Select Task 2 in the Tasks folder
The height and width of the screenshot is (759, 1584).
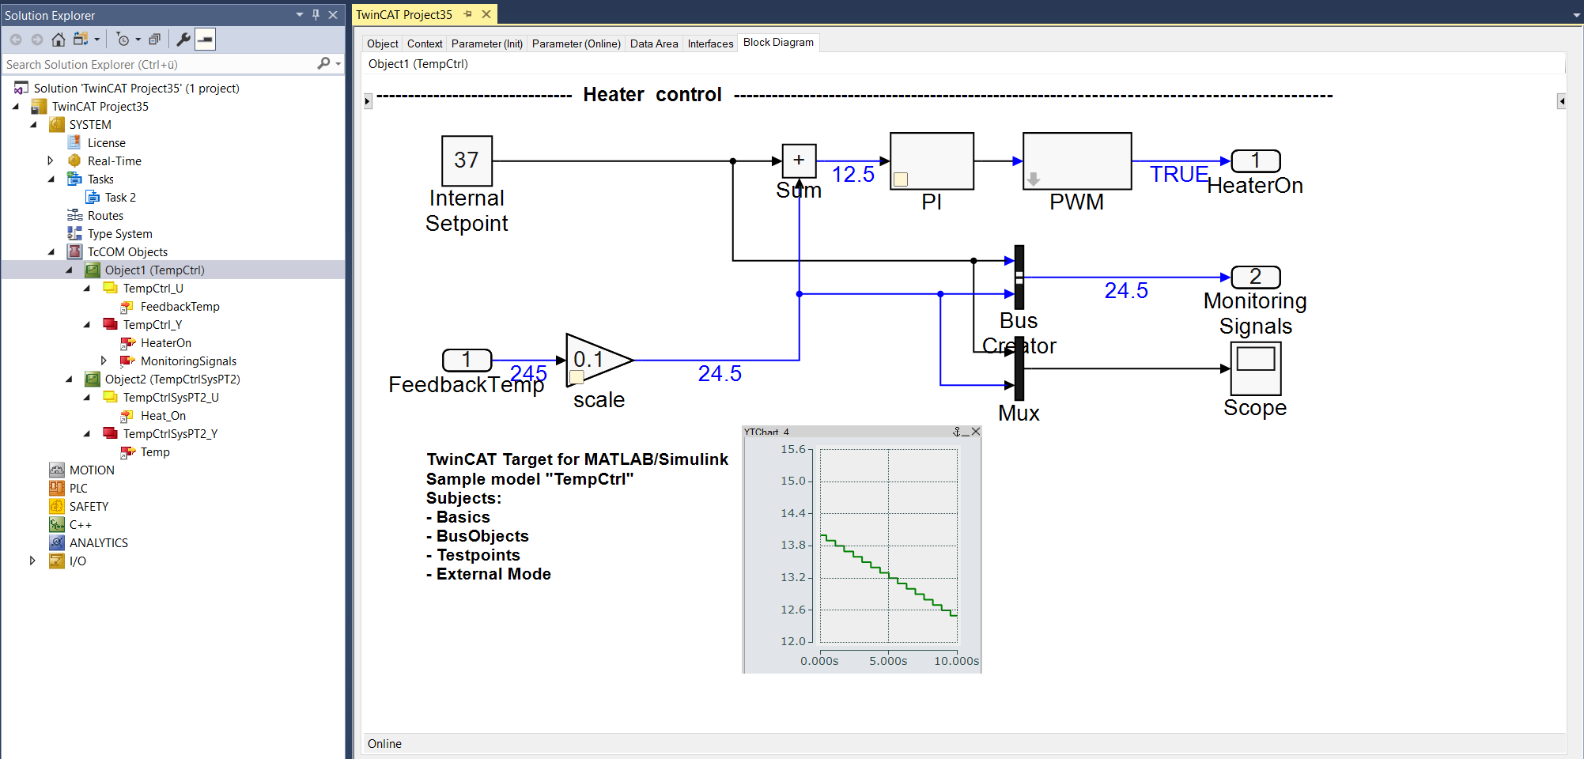[120, 198]
